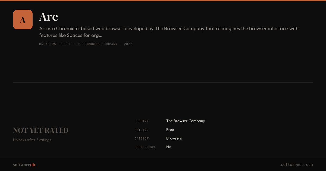
Task: Click the orange Arc letter A icon
Action: [23, 20]
